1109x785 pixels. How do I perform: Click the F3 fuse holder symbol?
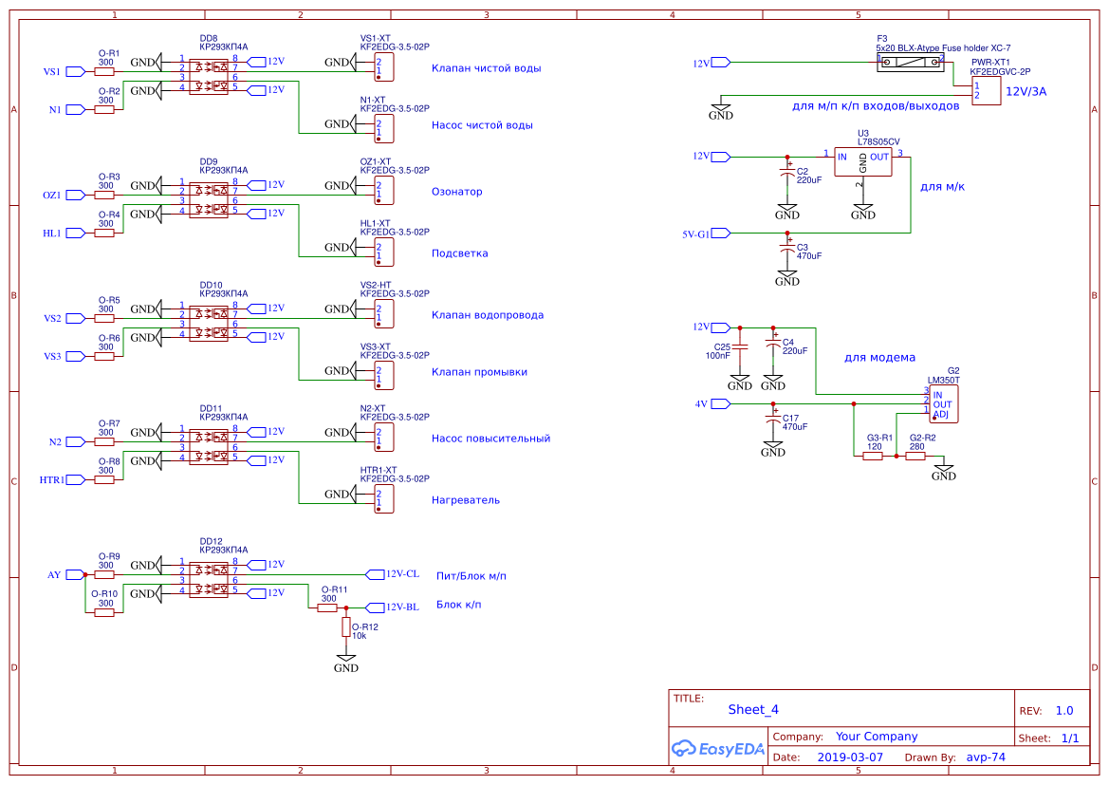[910, 62]
